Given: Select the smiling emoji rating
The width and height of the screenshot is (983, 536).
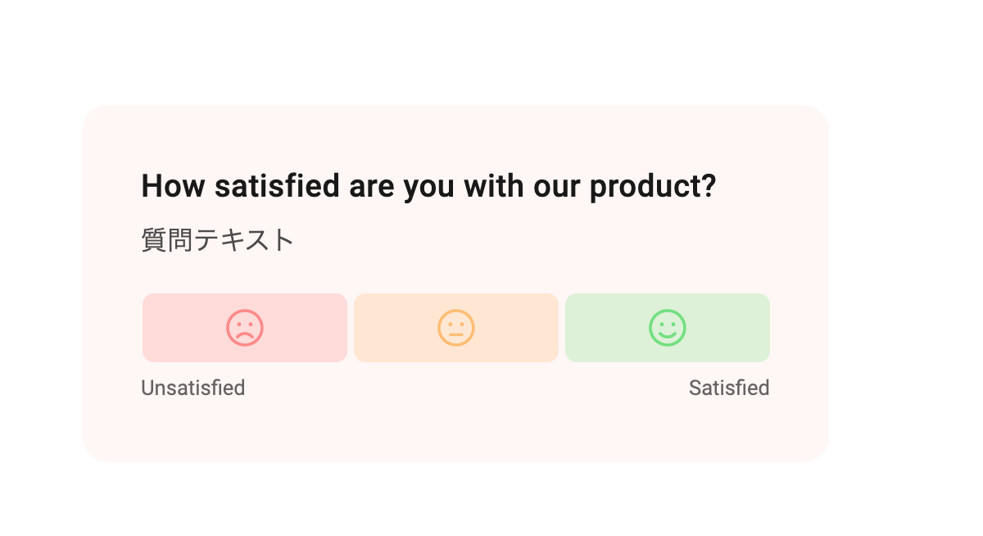Looking at the screenshot, I should pos(668,328).
